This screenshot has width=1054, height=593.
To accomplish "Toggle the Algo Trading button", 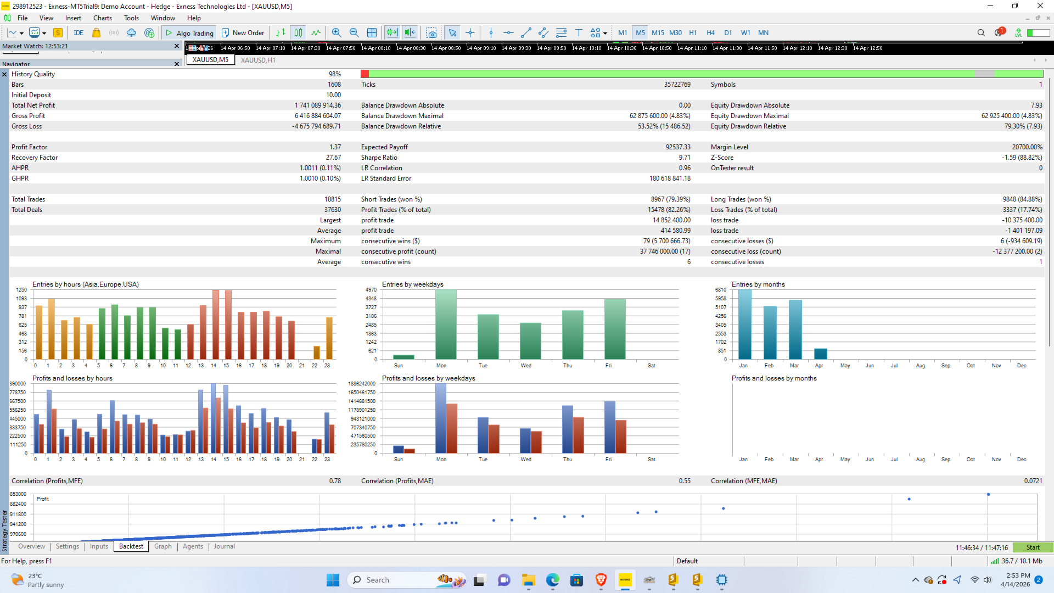I will coord(189,33).
